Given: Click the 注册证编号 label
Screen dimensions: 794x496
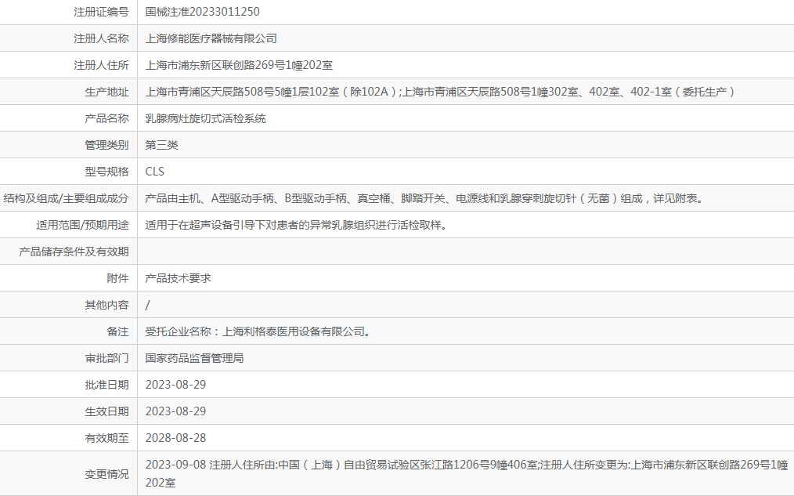Looking at the screenshot, I should [x=101, y=12].
